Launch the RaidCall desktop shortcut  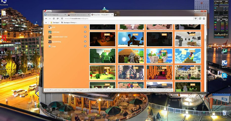(x=224, y=64)
